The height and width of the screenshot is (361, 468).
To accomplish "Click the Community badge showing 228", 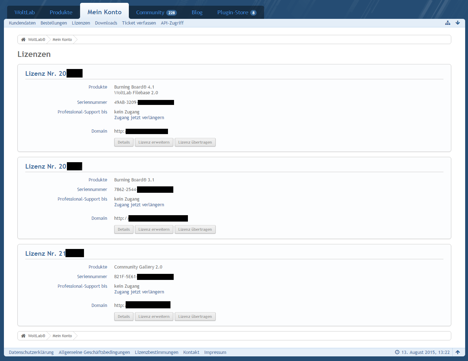I will [x=172, y=13].
